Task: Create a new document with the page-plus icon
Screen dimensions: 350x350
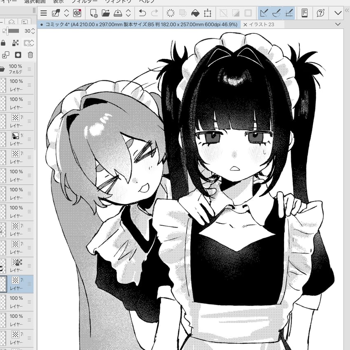Action: pos(94,13)
